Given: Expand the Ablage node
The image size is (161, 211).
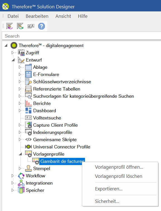Looking at the screenshot, I should [20, 67].
